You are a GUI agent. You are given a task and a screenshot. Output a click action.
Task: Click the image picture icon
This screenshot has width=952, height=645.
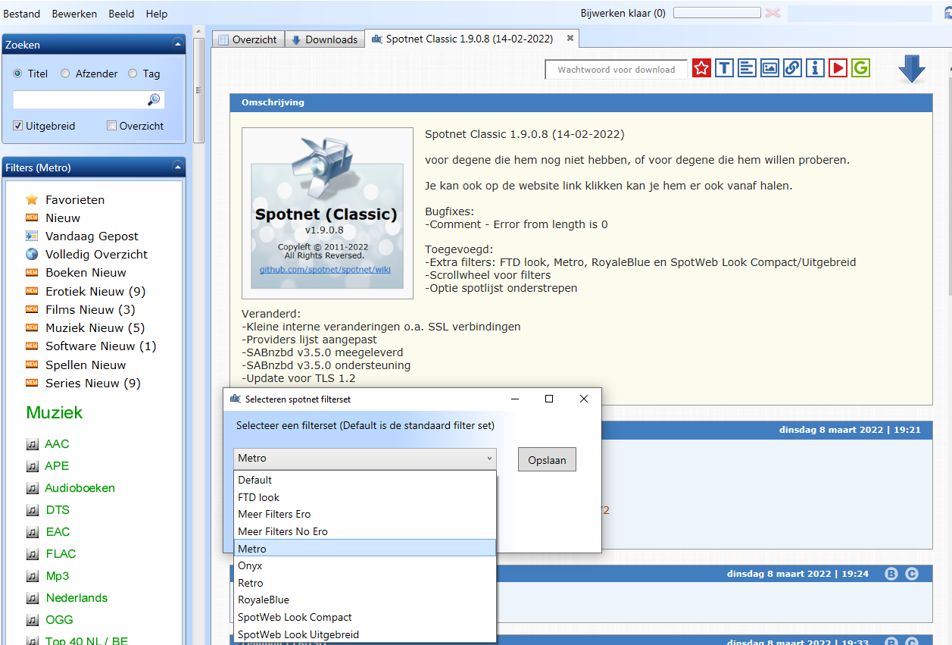tap(769, 68)
